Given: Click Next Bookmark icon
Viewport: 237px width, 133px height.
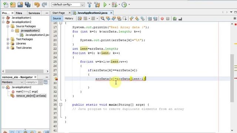Looking at the screenshot, I should [x=137, y=18].
